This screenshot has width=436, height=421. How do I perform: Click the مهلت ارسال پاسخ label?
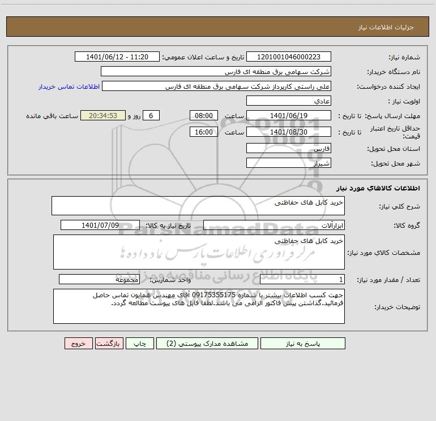coord(392,116)
